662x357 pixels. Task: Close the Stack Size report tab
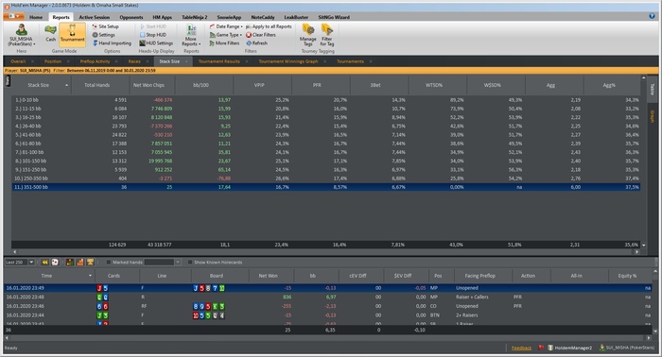pos(186,61)
